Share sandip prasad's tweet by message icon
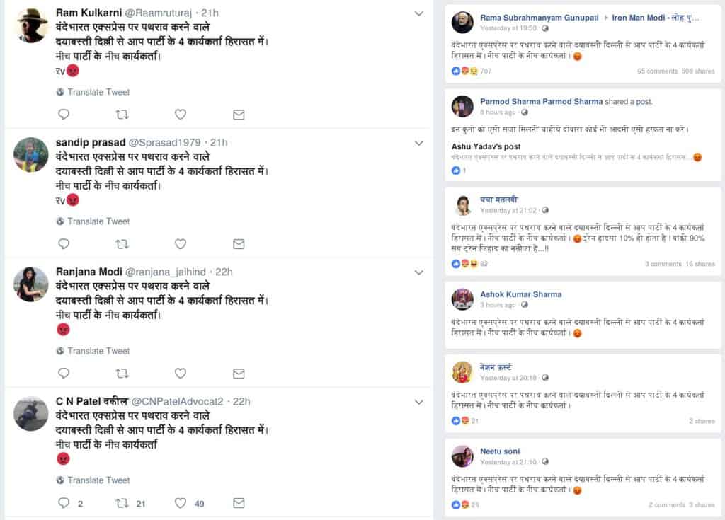Viewport: 725px width, 520px height. (x=239, y=244)
